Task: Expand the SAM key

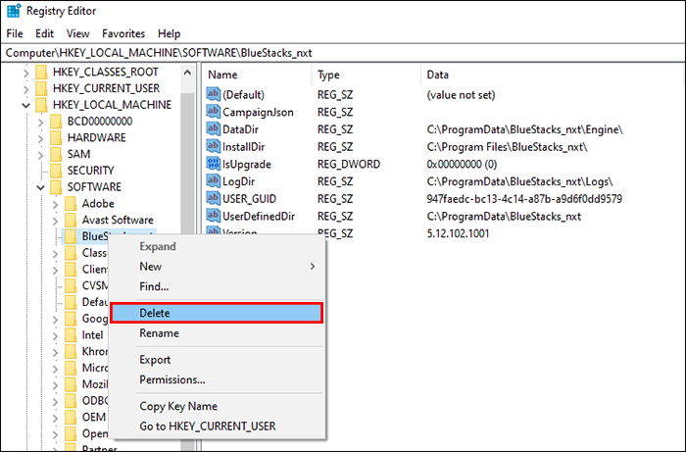Action: point(41,155)
